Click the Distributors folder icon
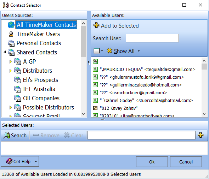The image size is (209, 179). coord(17,71)
